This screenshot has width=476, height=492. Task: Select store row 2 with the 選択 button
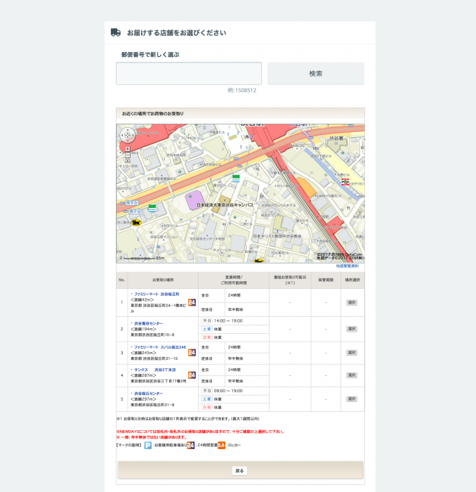click(x=352, y=329)
